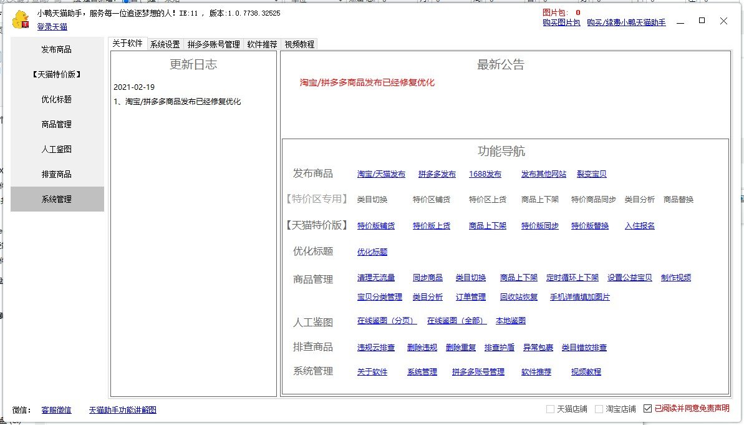
Task: Open the 天猫助手功能讲解图 link
Action: 122,410
